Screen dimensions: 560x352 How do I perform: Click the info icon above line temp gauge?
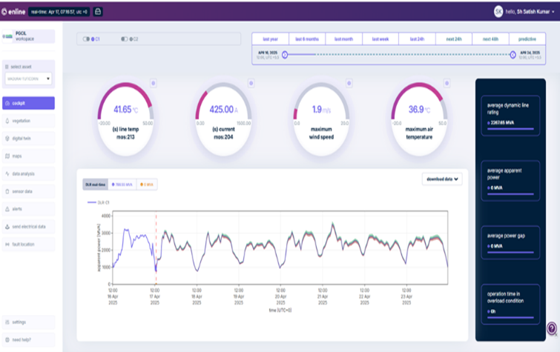pyautogui.click(x=154, y=83)
